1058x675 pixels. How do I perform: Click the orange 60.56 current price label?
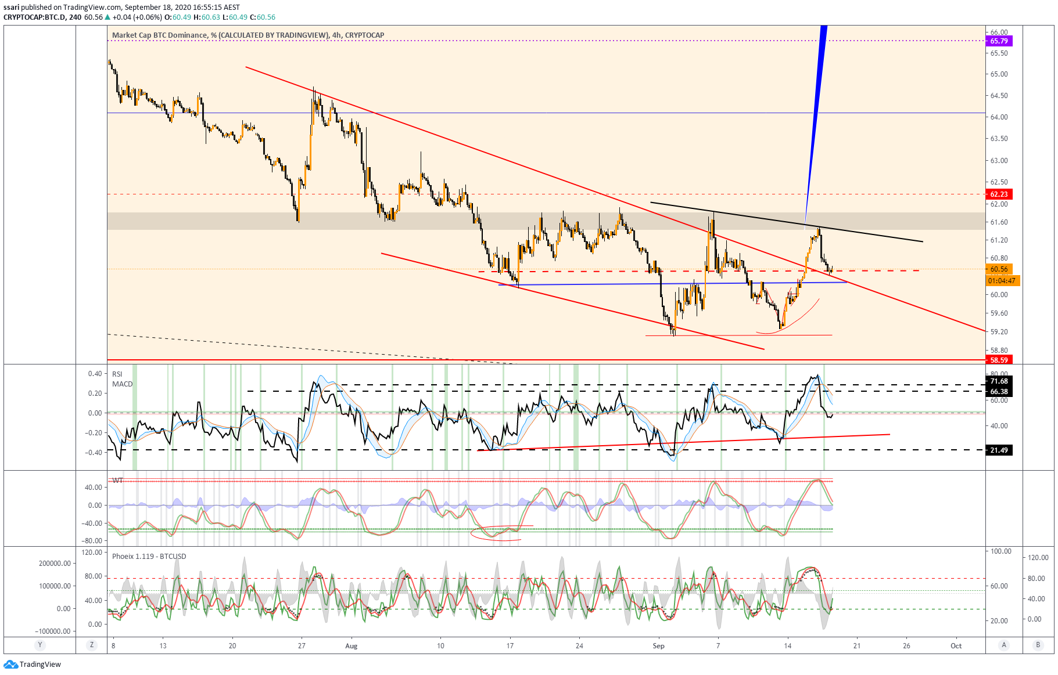(999, 269)
